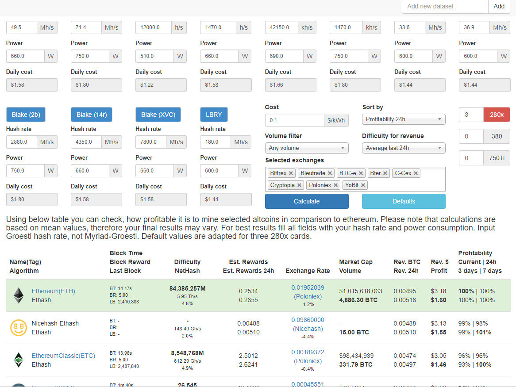The height and width of the screenshot is (387, 516).
Task: Edit the 380 card count field
Action: pyautogui.click(x=471, y=137)
